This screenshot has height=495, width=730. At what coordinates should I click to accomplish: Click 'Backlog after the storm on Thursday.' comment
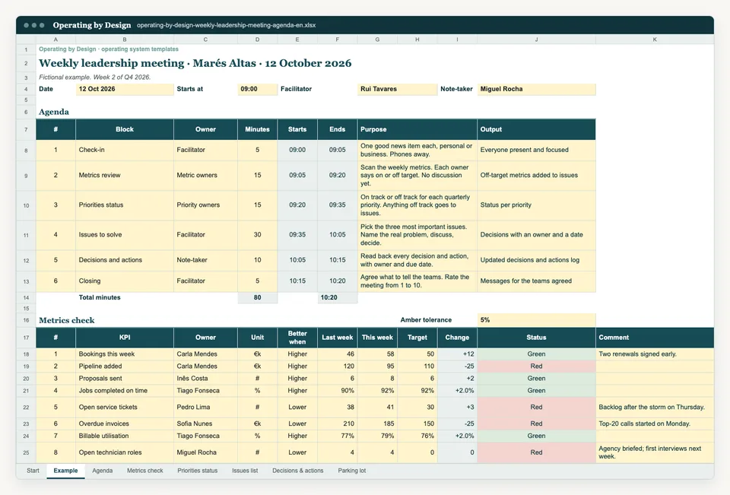pyautogui.click(x=655, y=407)
